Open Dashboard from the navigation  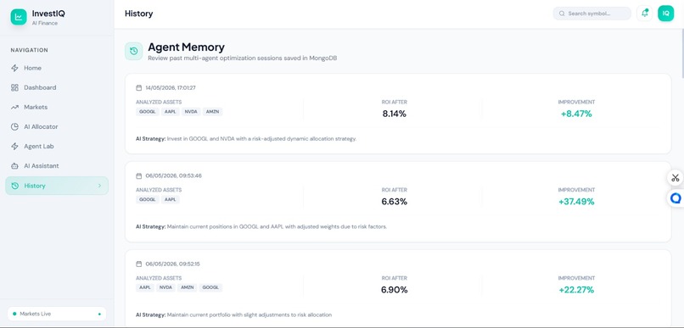coord(57,87)
